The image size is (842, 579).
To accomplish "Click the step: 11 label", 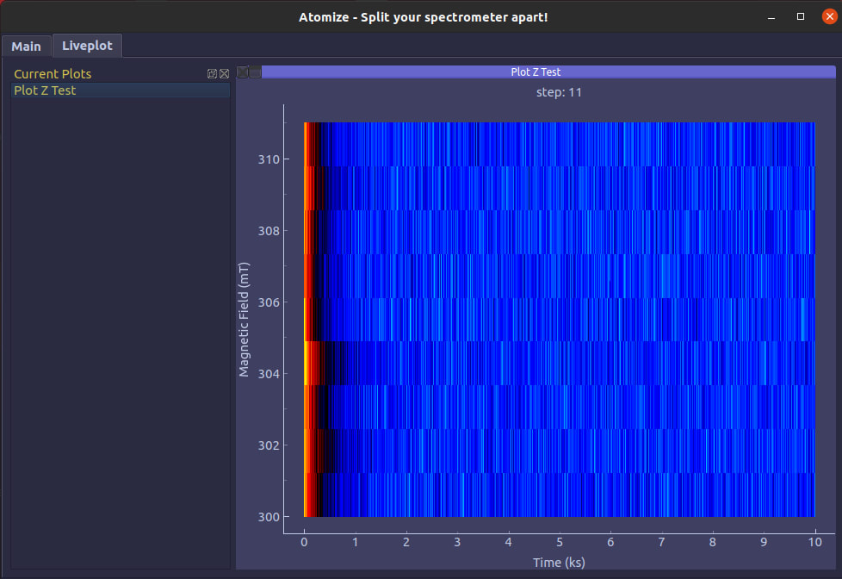I will click(x=559, y=92).
